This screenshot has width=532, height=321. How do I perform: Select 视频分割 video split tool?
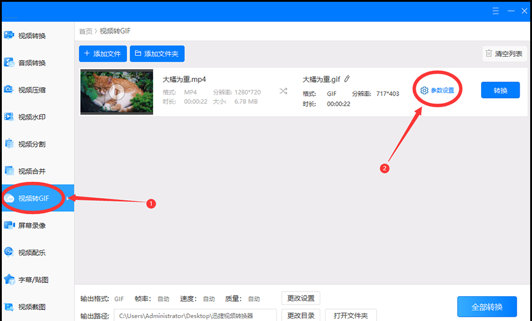(32, 145)
